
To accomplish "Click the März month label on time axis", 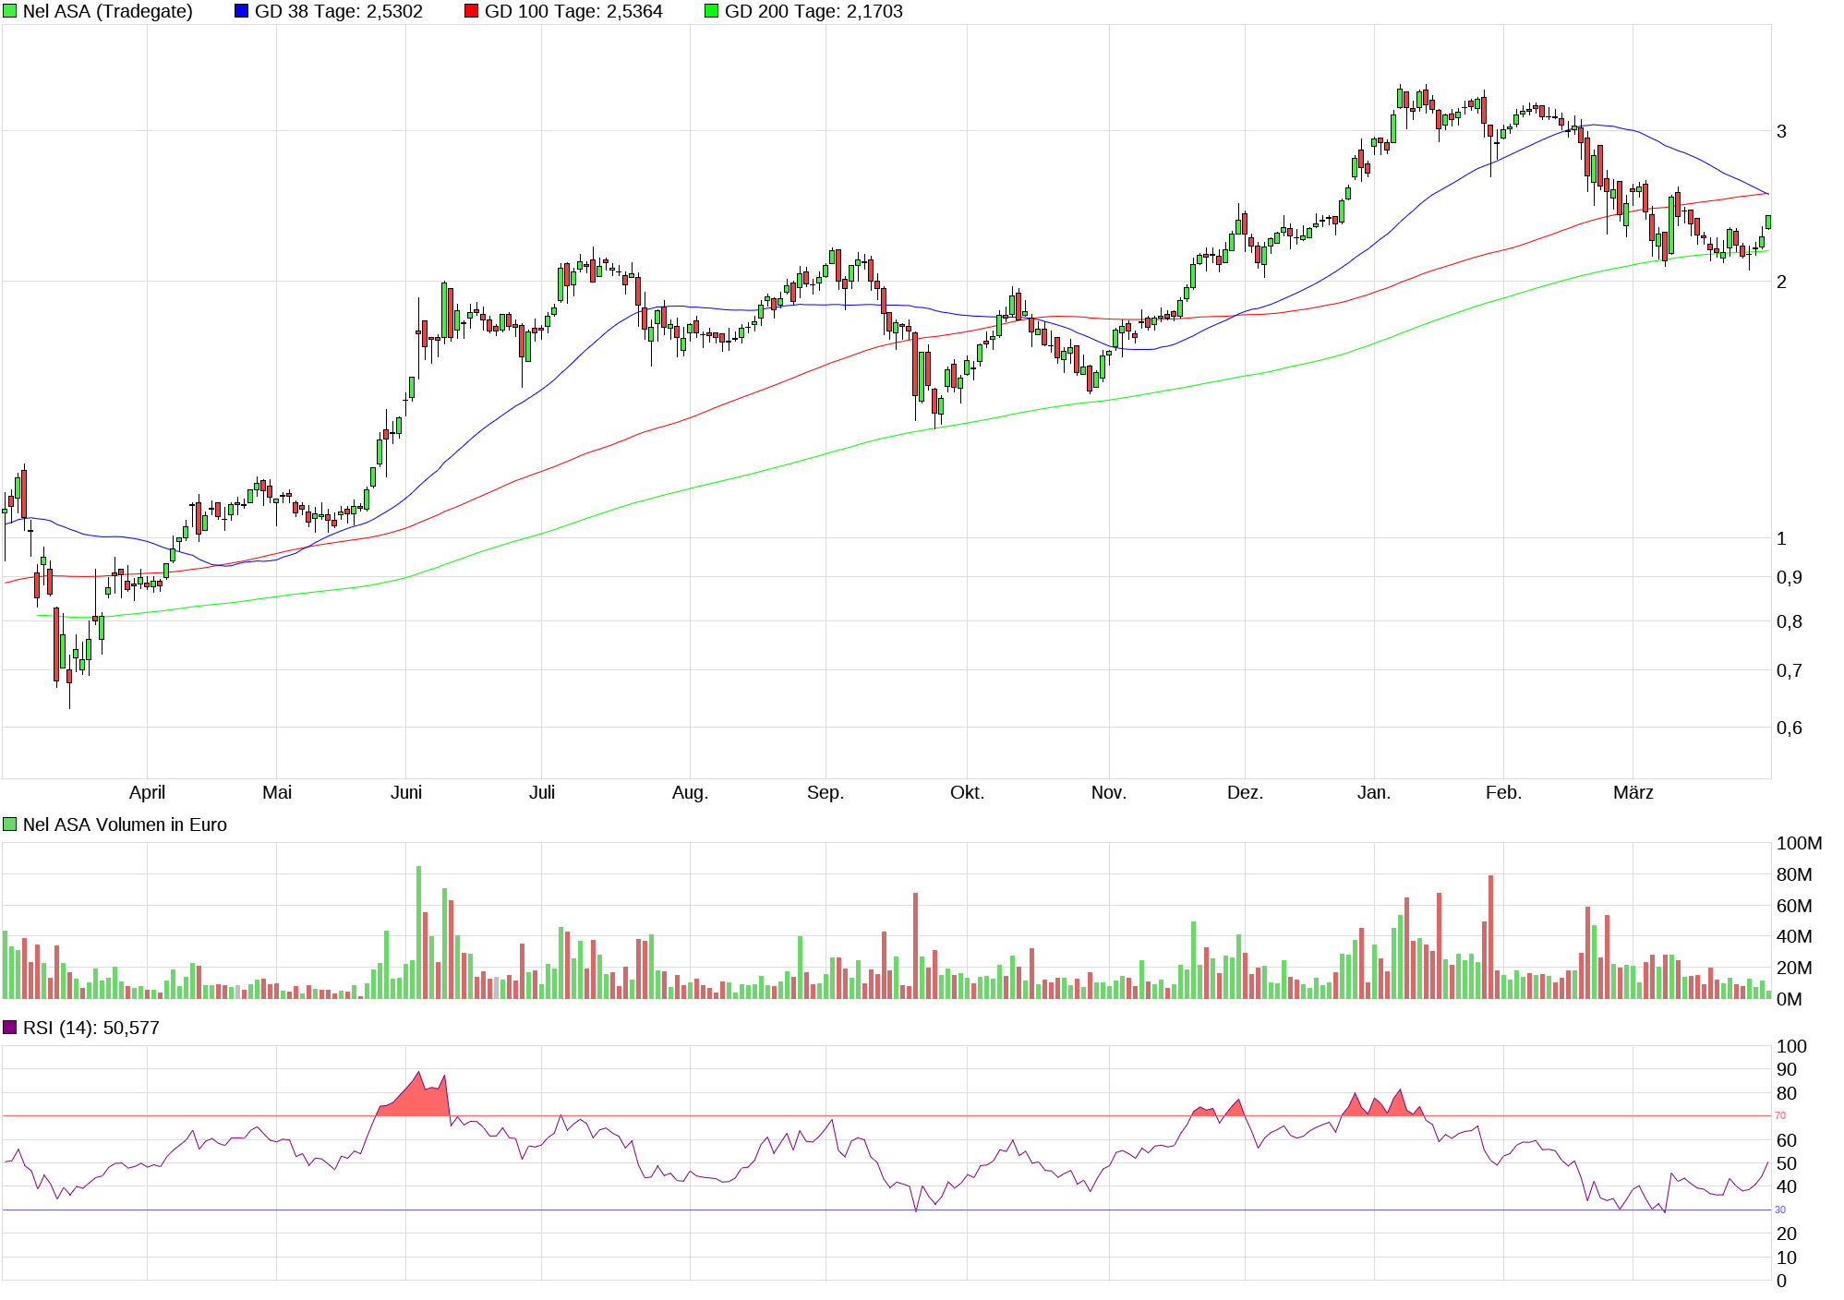I will 1633,792.
